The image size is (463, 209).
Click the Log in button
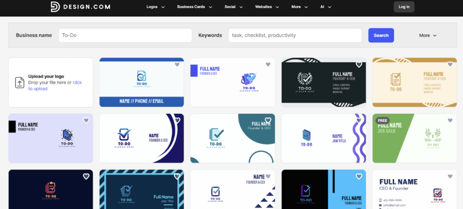404,7
